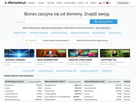Click the carousel's left arrow

2,91
